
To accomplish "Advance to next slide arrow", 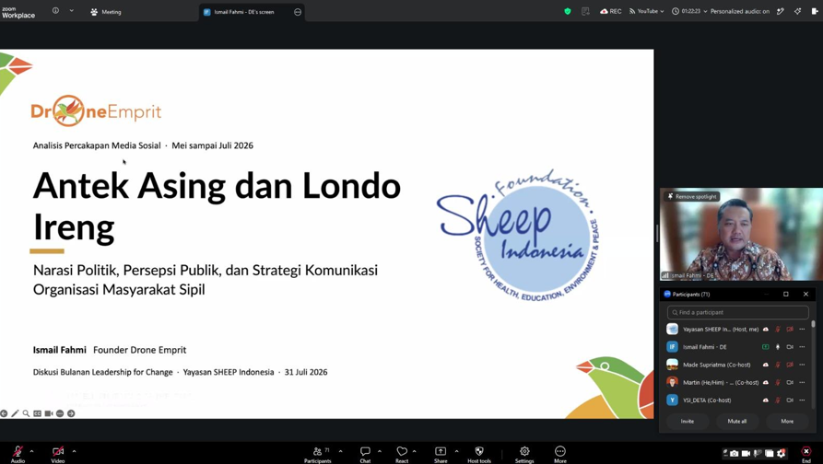I will pyautogui.click(x=71, y=413).
